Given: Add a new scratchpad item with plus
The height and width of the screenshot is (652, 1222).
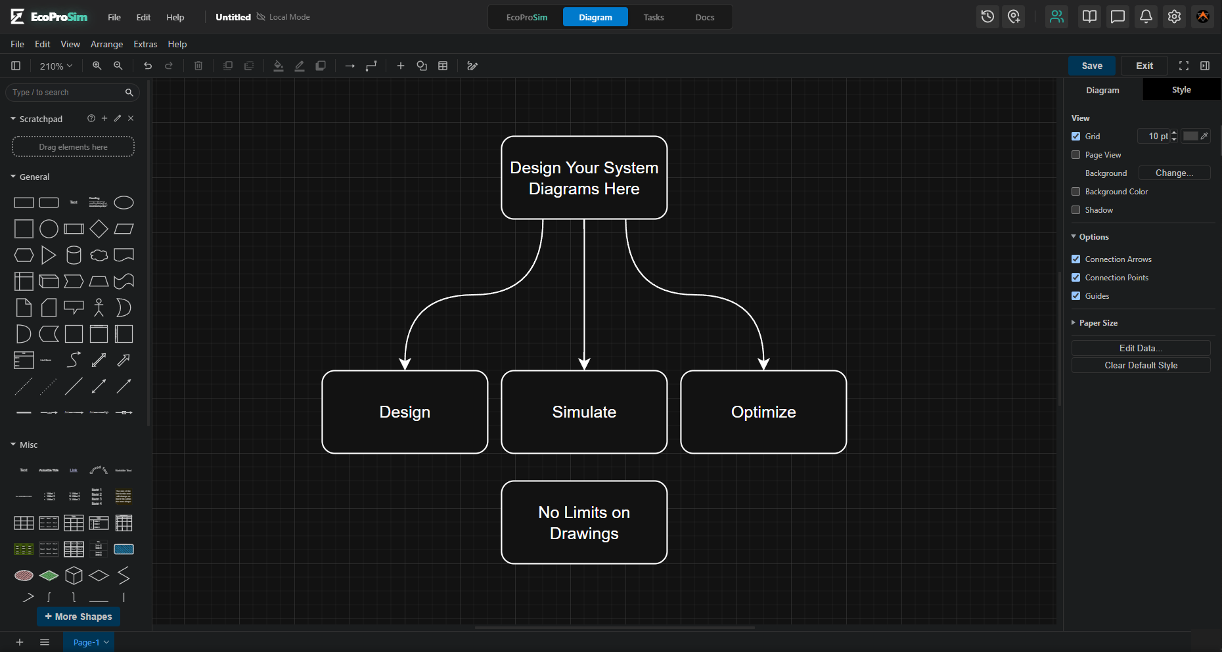Looking at the screenshot, I should 104,118.
